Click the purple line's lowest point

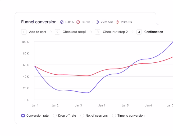87,93
